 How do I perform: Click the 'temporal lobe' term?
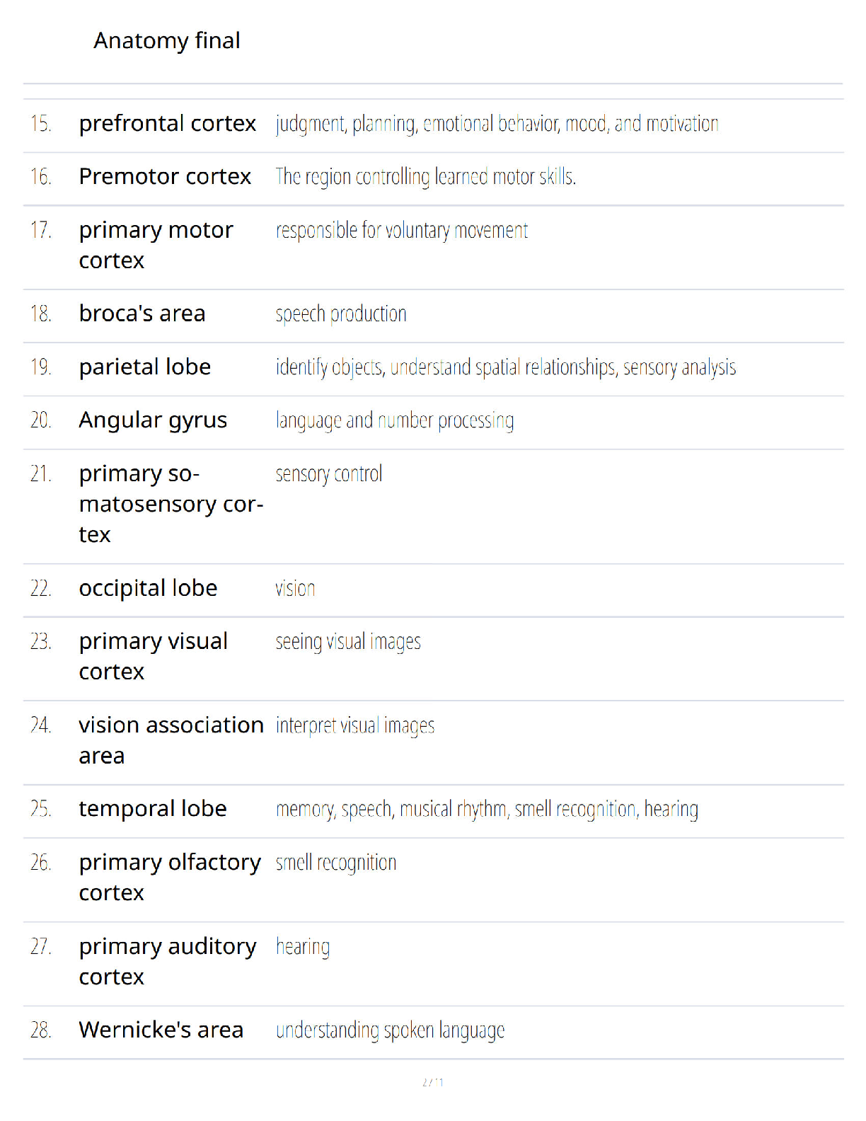(x=153, y=809)
